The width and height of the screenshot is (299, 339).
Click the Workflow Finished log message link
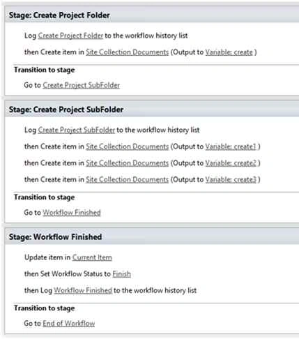click(83, 290)
